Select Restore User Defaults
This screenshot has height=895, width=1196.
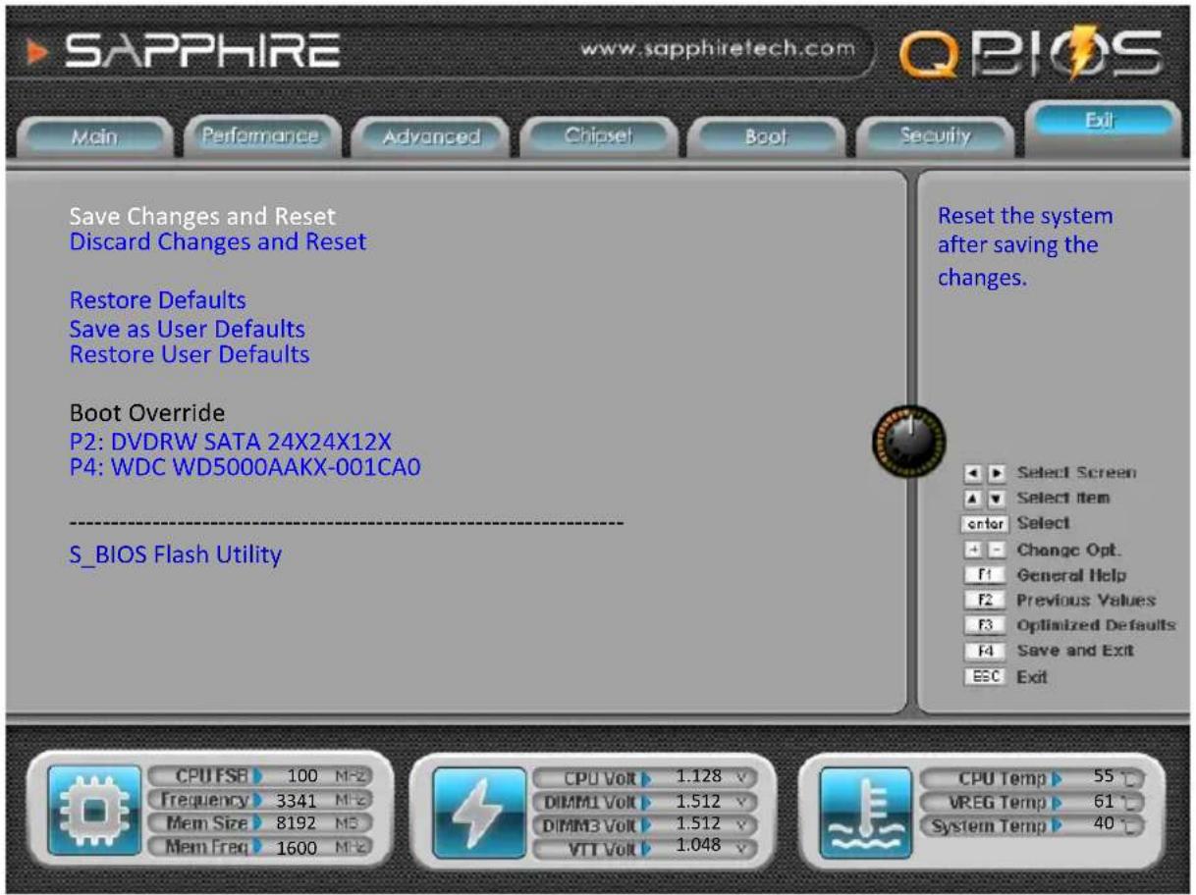click(190, 353)
